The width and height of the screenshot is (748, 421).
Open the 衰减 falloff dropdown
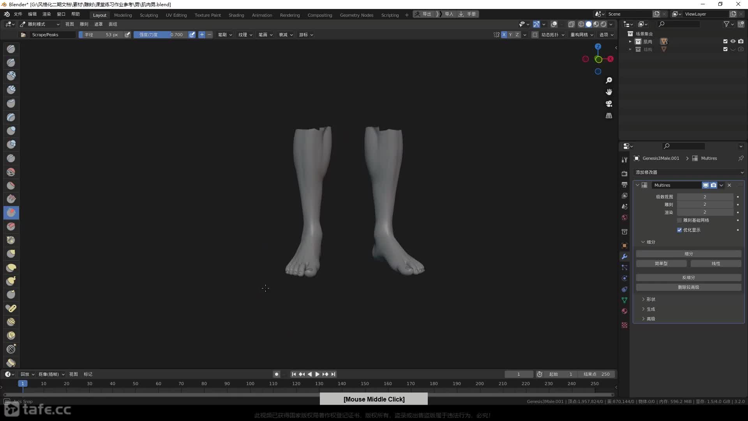[x=286, y=35]
